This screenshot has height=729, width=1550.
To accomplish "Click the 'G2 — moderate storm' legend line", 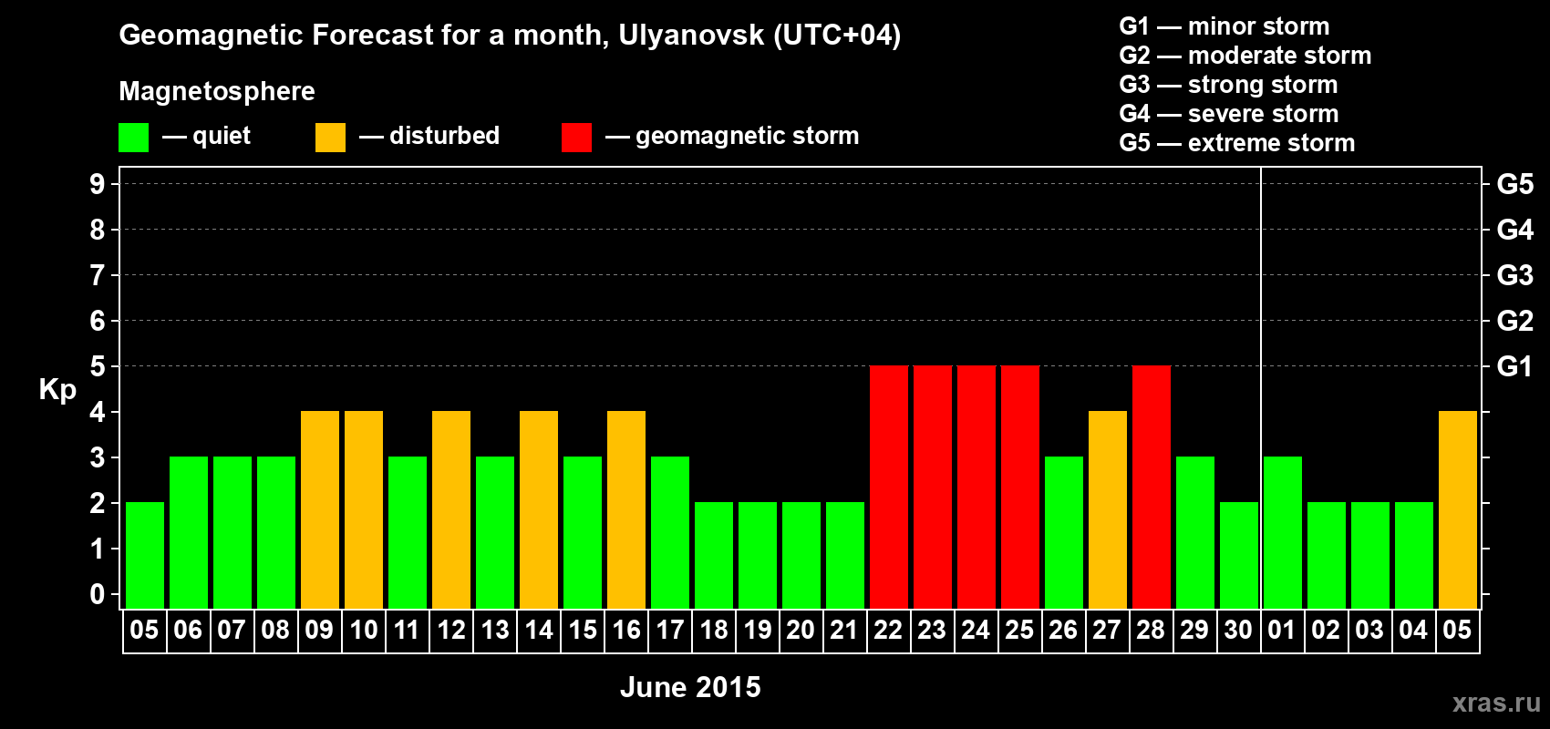I will [x=1245, y=56].
